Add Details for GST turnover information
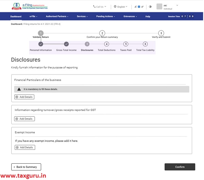Viewport: 204px width, 180px height. 24,119
